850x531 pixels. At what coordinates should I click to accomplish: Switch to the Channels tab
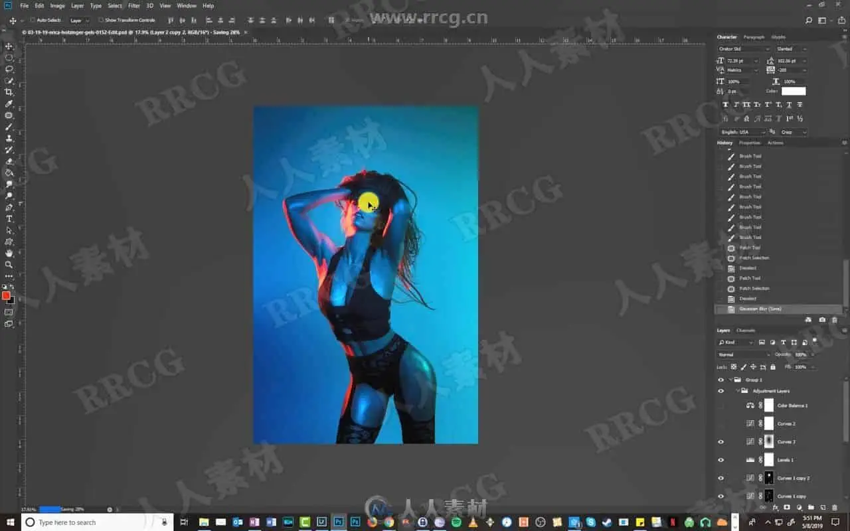click(x=746, y=331)
